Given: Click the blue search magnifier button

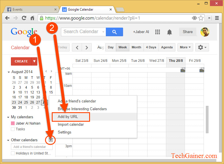Looking at the screenshot, I should coord(114,32).
